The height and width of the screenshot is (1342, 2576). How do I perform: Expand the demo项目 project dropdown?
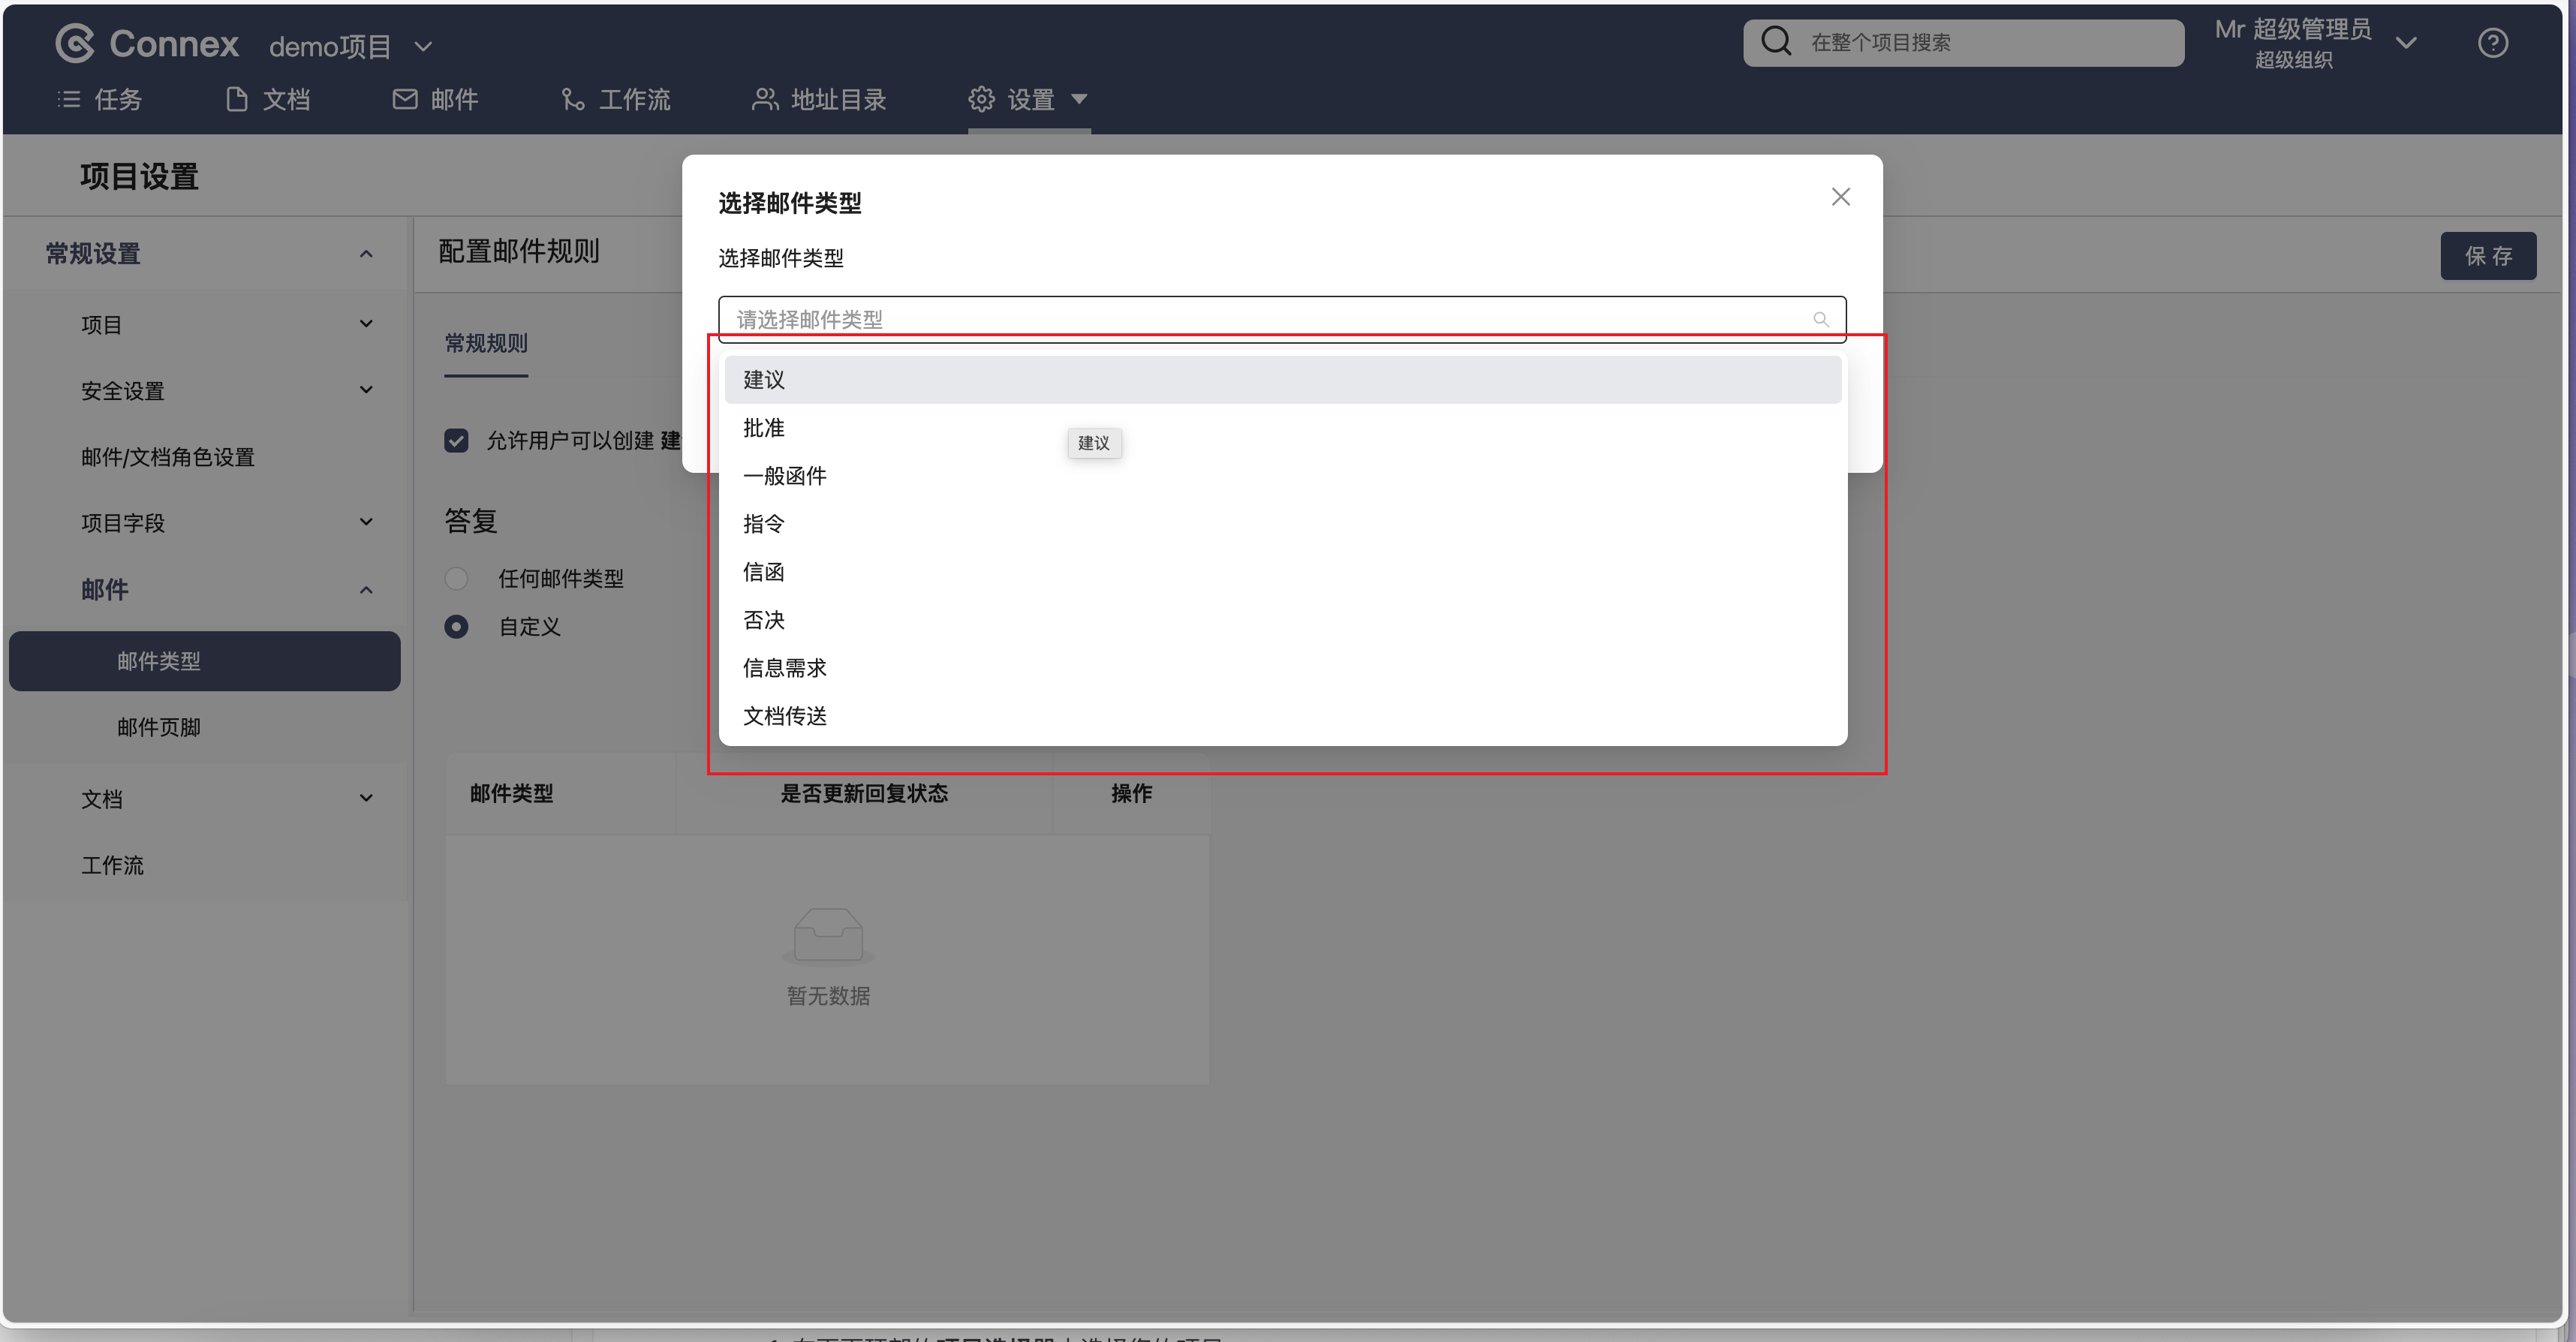click(x=423, y=46)
